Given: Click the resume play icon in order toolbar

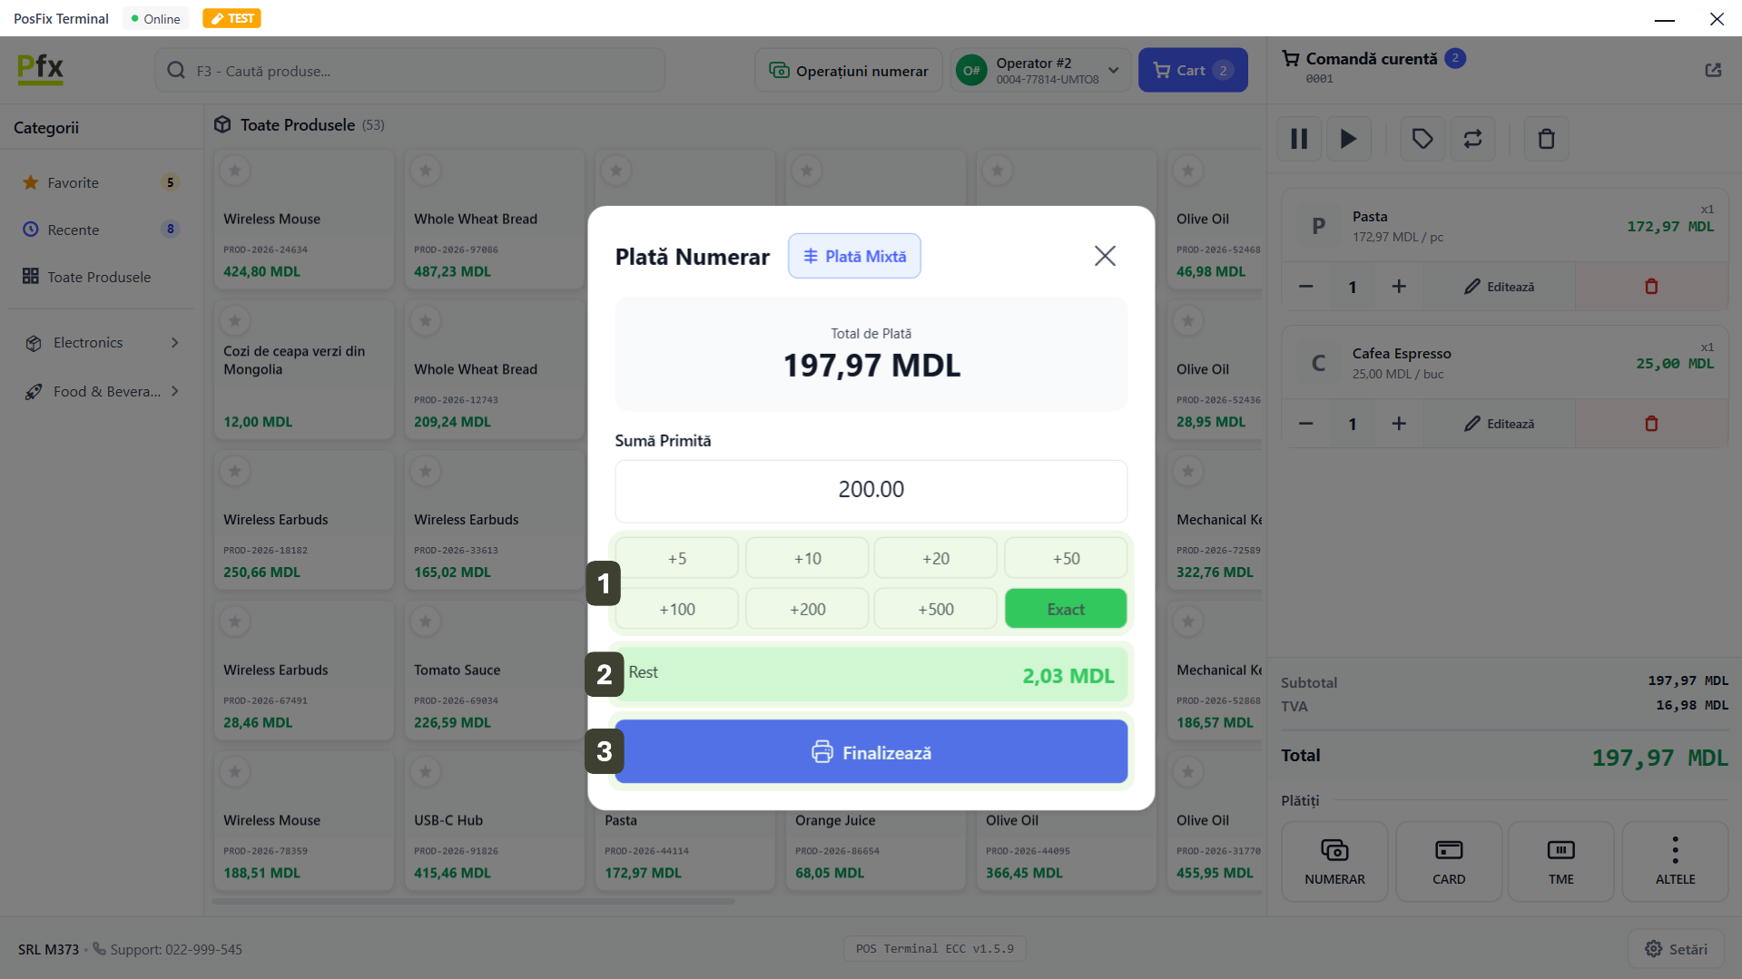Looking at the screenshot, I should (x=1348, y=139).
